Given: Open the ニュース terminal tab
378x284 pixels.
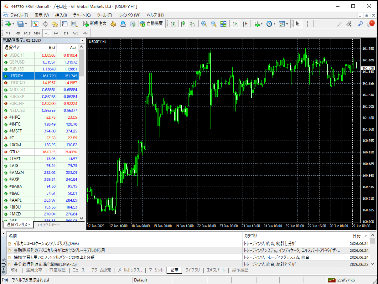Looking at the screenshot, I should pos(79,270).
